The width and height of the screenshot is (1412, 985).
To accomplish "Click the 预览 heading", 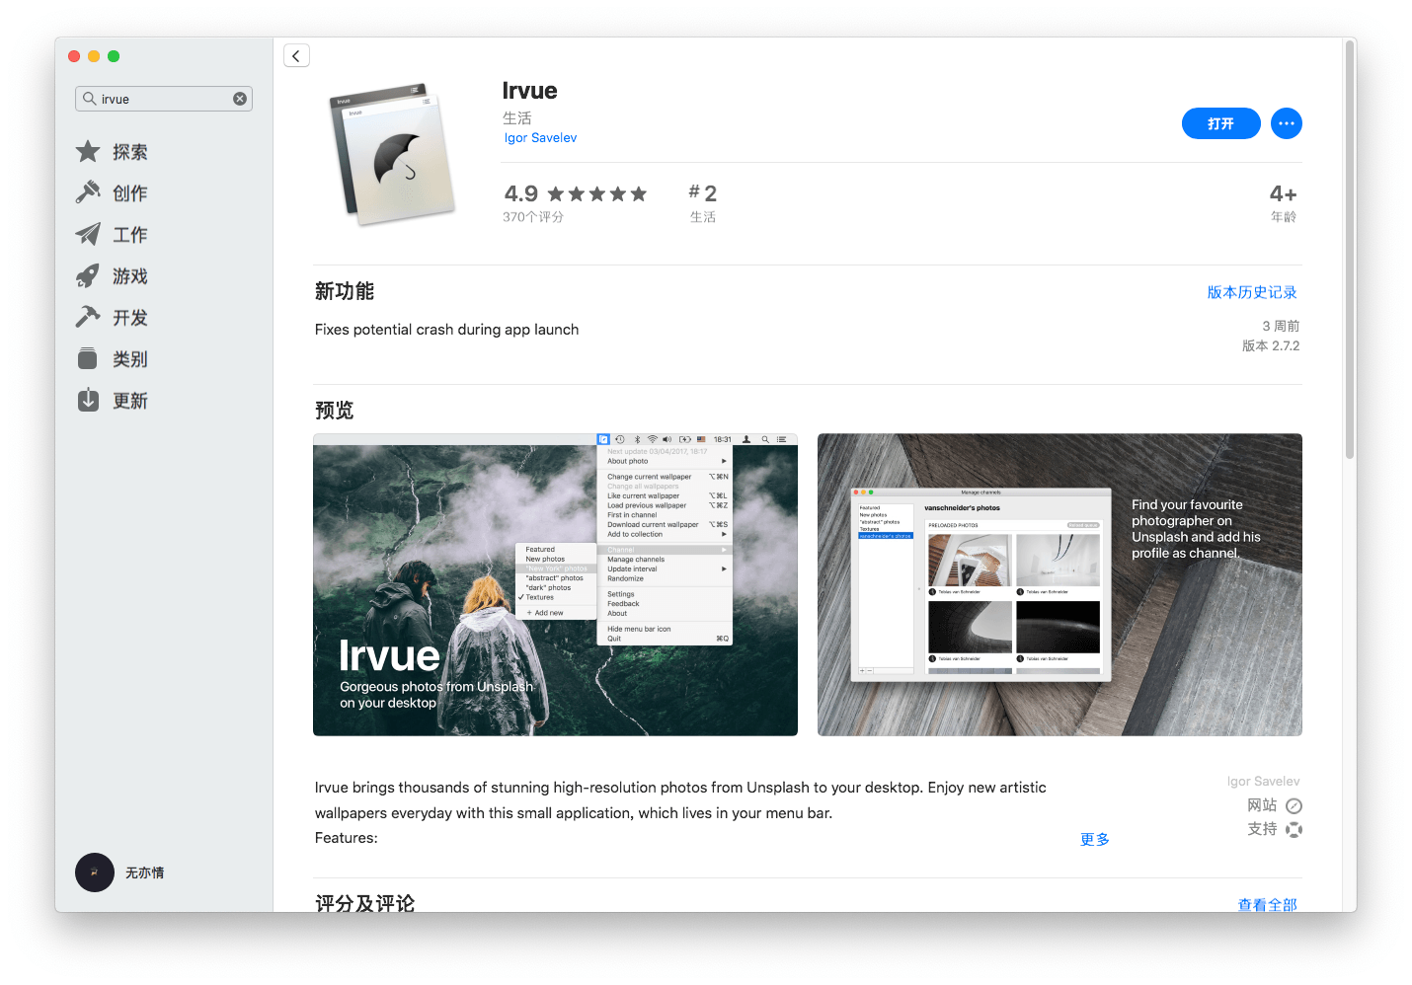I will 334,410.
